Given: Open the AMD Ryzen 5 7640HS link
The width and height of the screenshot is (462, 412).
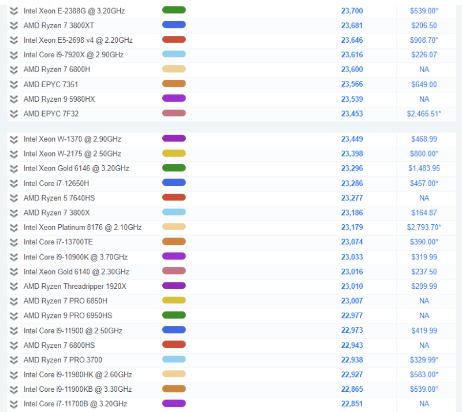Looking at the screenshot, I should (x=59, y=198).
